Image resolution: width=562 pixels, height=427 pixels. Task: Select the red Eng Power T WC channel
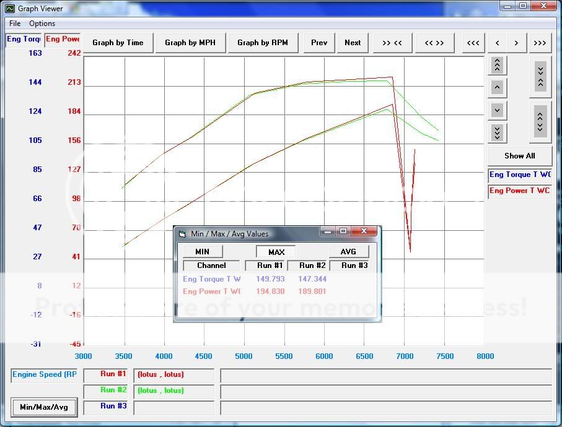tap(519, 191)
